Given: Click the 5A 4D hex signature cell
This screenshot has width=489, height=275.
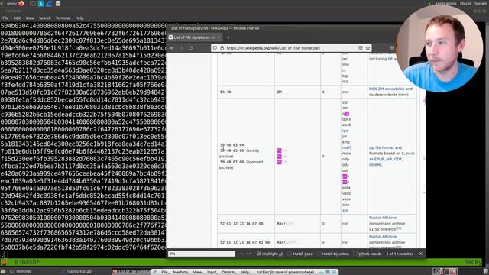Looking at the screenshot, I should tap(225, 92).
